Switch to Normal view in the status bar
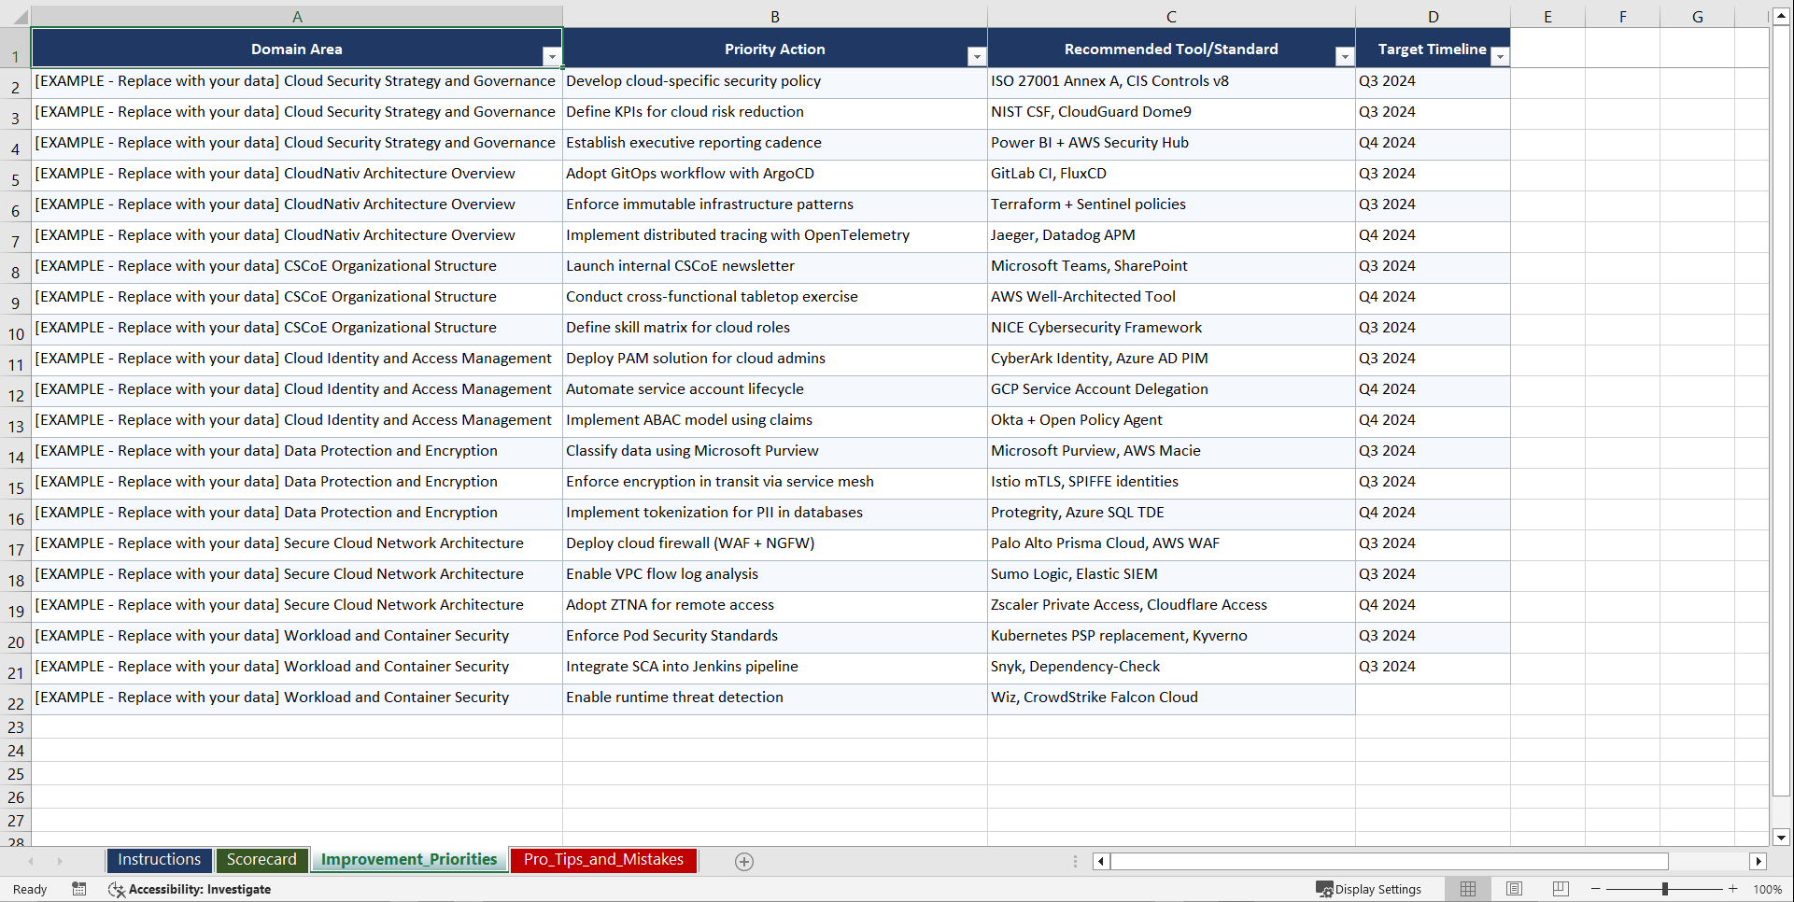The width and height of the screenshot is (1794, 902). click(x=1467, y=889)
